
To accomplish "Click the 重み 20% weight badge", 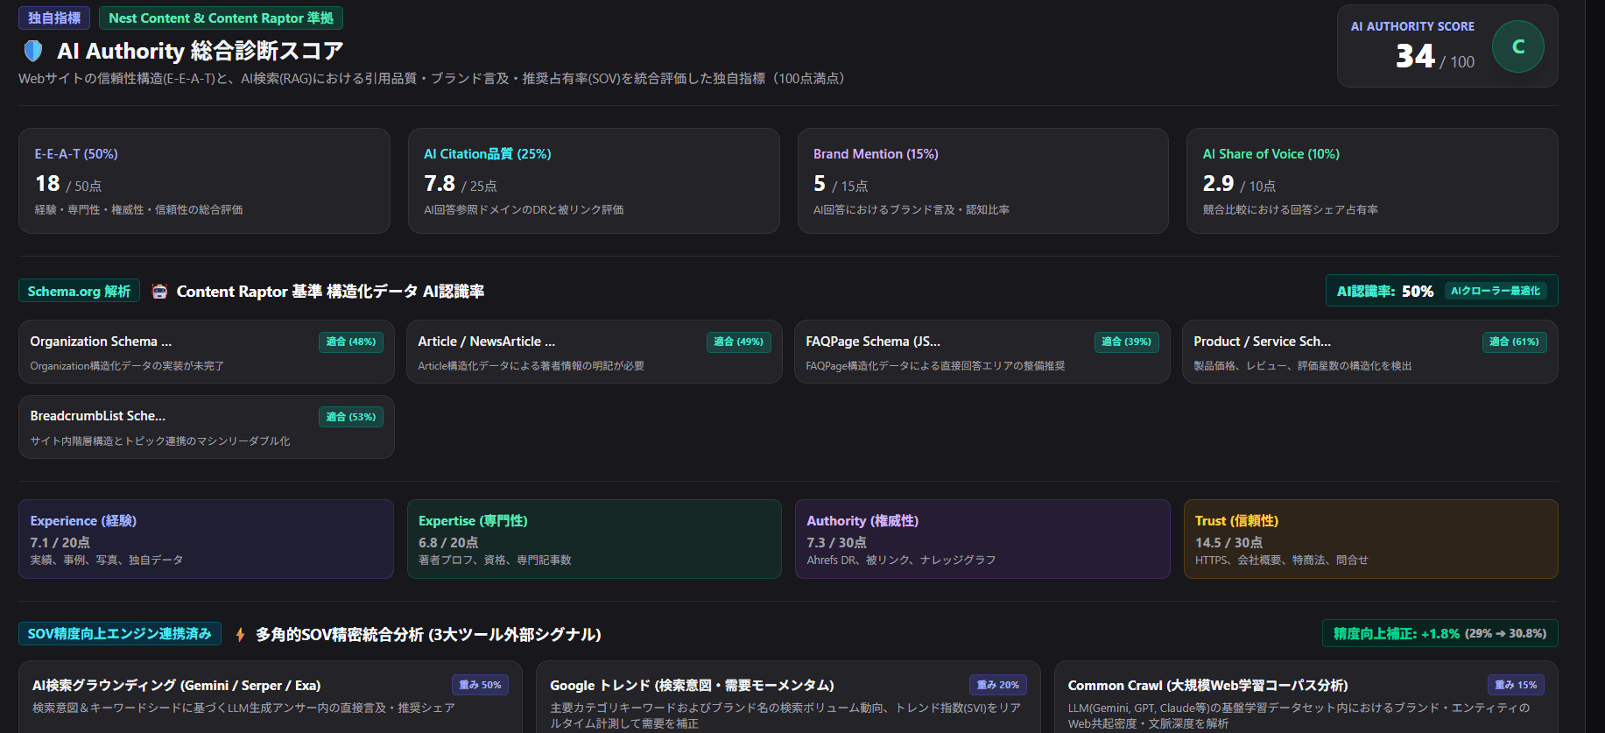I will (x=998, y=686).
